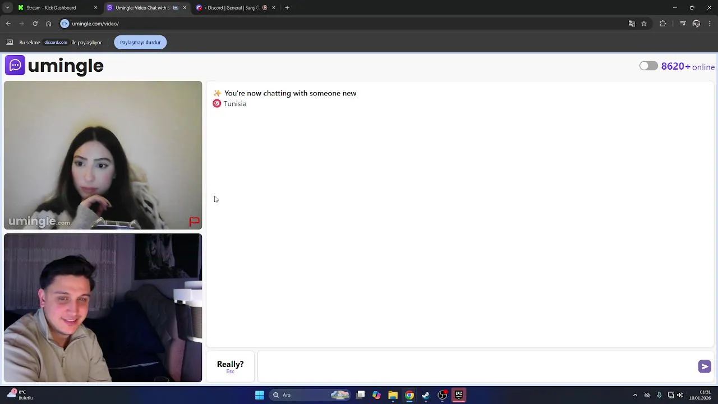Open the tab search dropdown
This screenshot has height=404, width=718.
pos(7,7)
